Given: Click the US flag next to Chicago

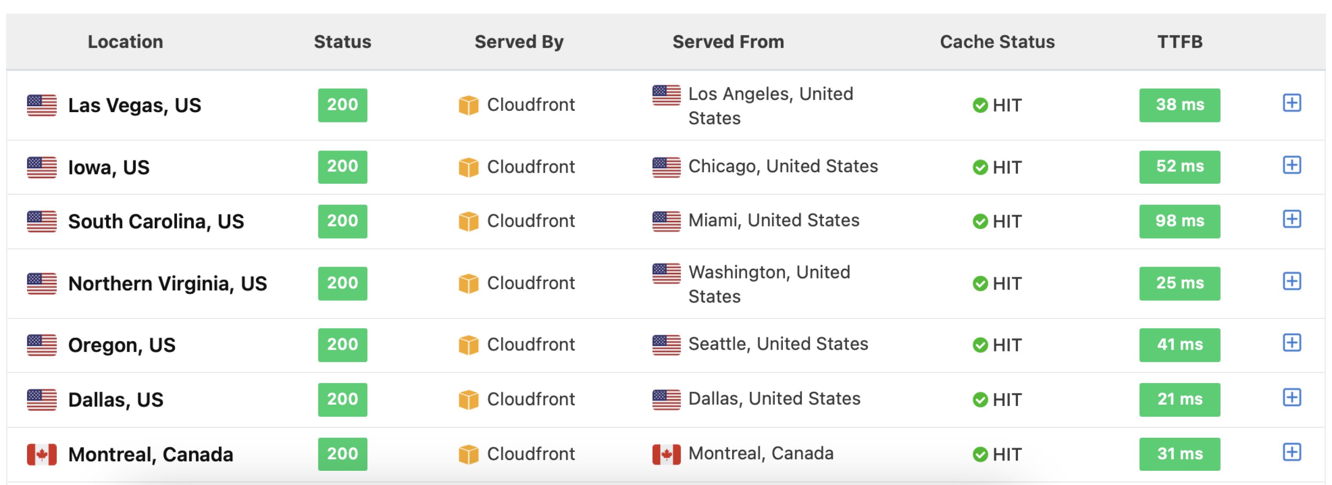Looking at the screenshot, I should coord(666,168).
